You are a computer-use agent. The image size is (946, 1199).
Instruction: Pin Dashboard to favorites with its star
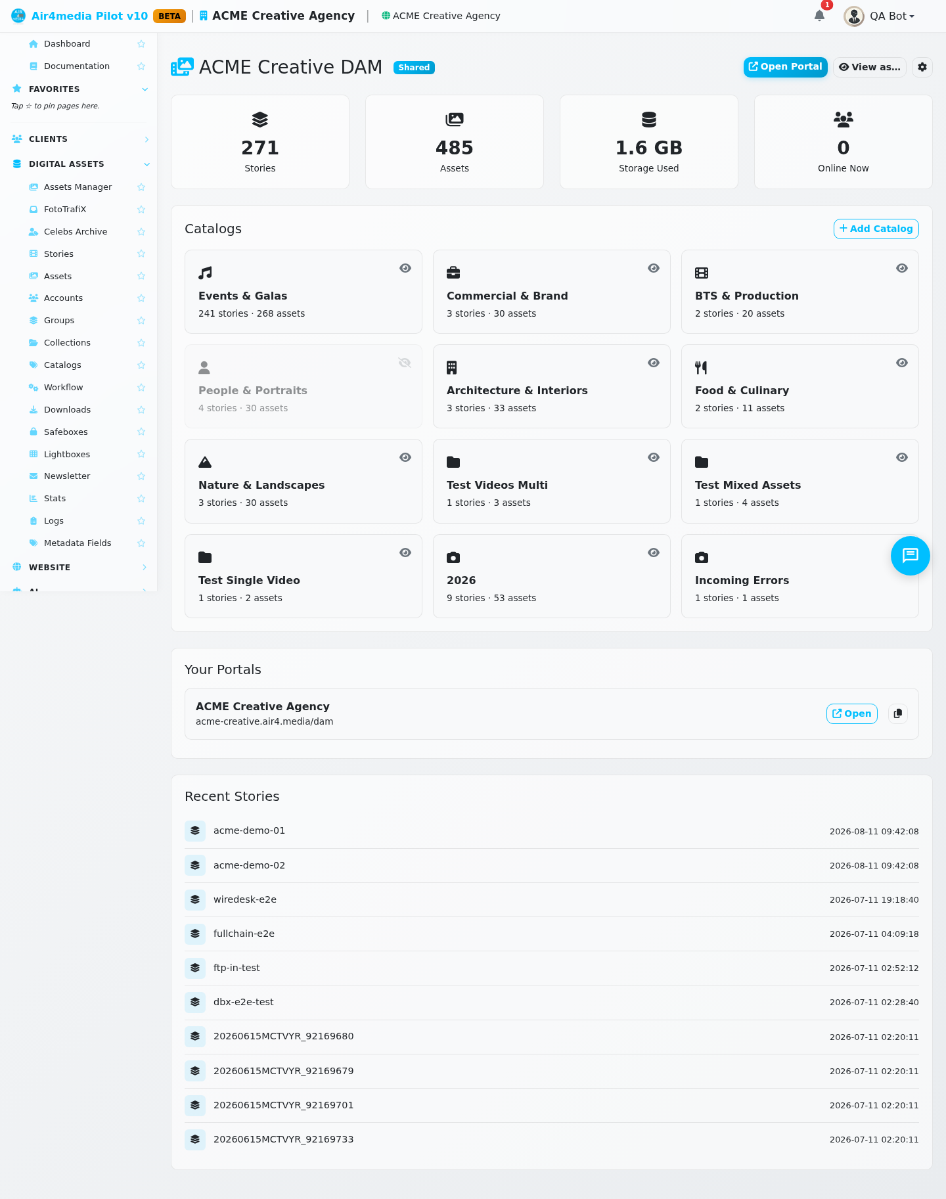coord(141,44)
